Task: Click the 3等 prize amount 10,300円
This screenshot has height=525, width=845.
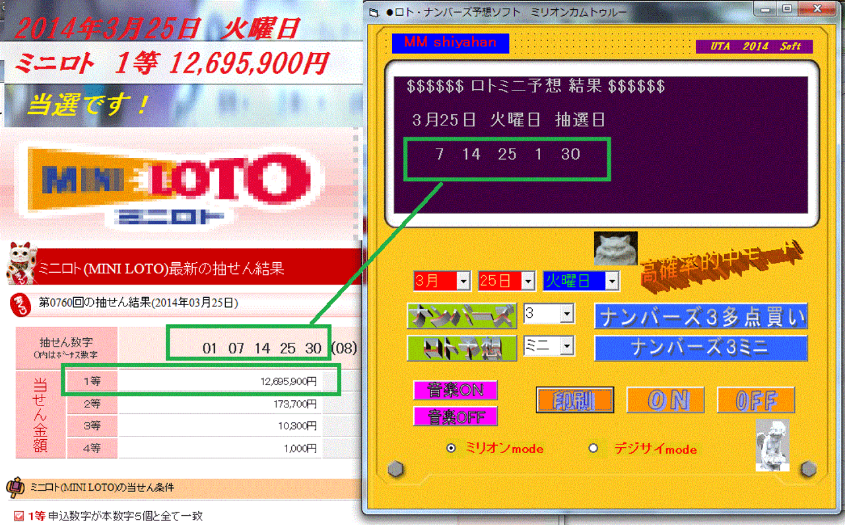Action: coord(297,426)
